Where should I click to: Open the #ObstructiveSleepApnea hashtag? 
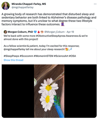[x=51, y=36]
